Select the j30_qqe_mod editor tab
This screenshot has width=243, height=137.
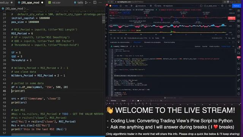[30, 3]
